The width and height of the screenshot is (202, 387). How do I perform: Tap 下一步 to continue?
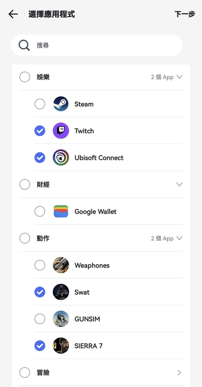[x=185, y=14]
